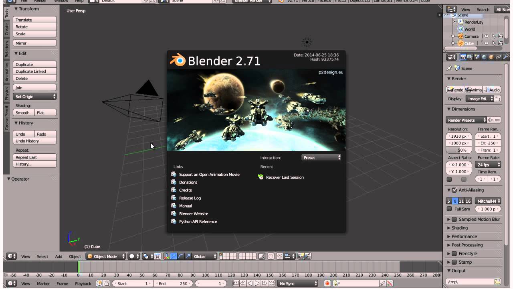This screenshot has height=289, width=513.
Task: Open the World properties tab globe icon
Action: pos(484,57)
